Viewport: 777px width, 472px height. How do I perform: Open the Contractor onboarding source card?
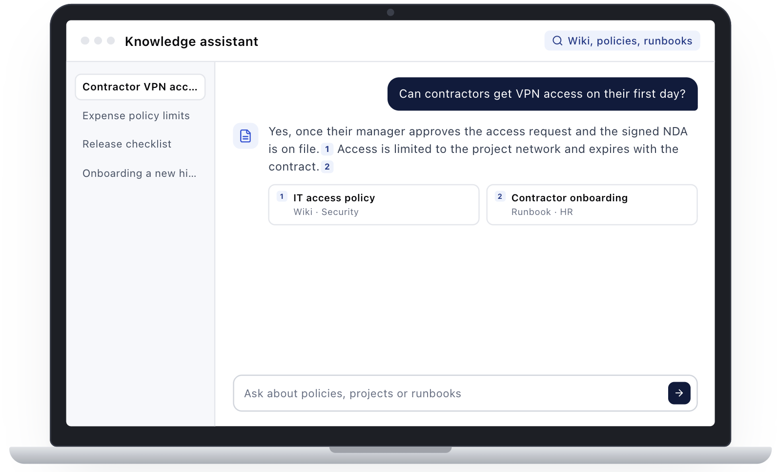coord(592,205)
